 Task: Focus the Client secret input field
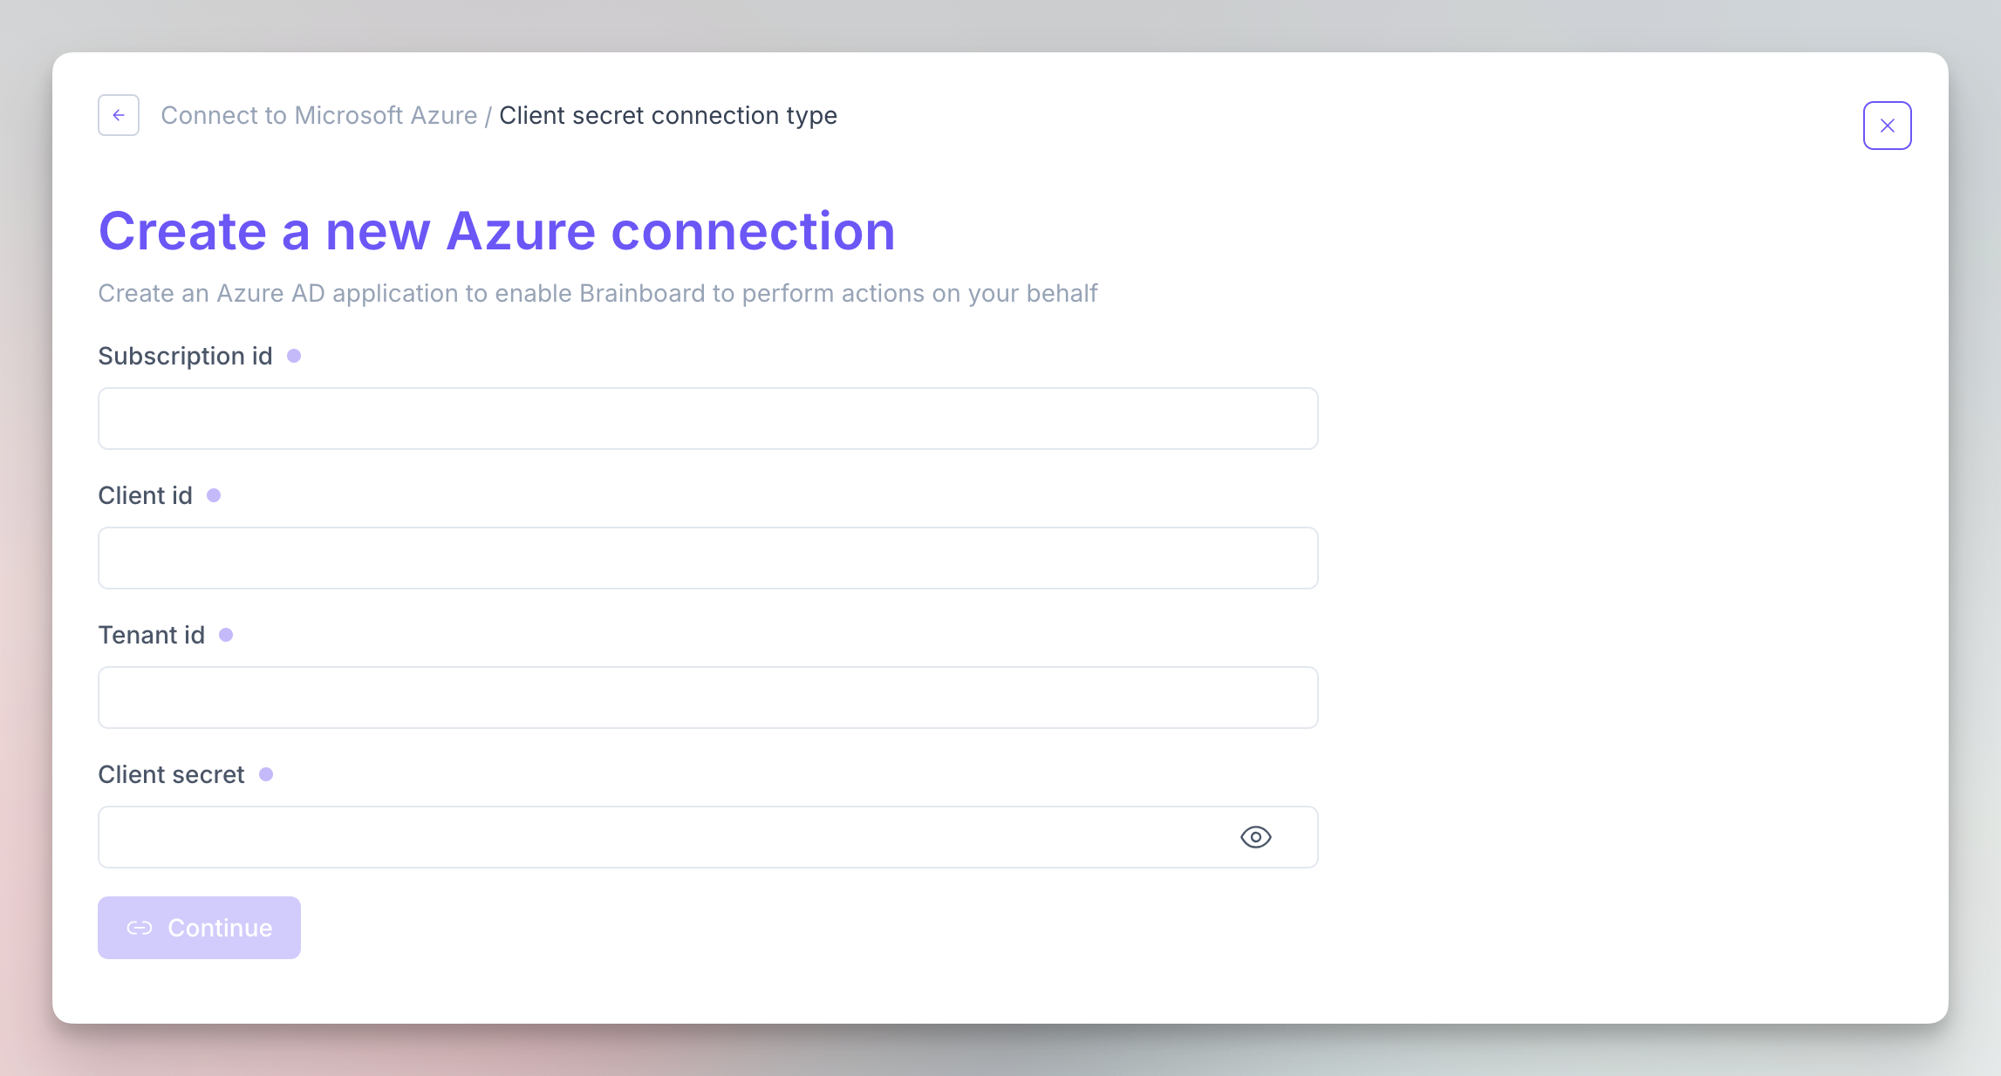[x=663, y=837]
